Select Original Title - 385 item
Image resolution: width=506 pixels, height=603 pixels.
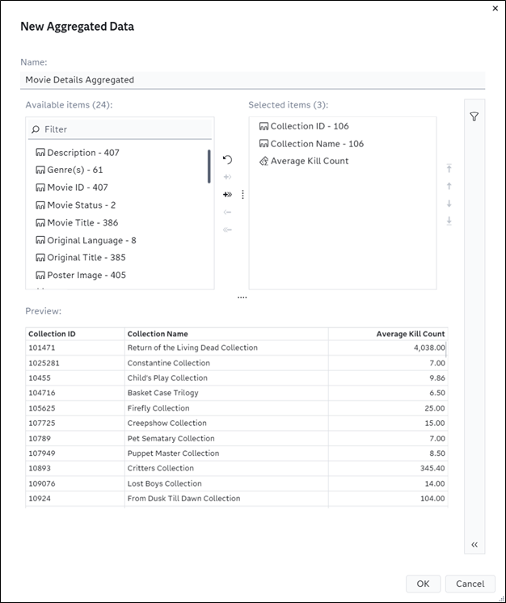86,257
